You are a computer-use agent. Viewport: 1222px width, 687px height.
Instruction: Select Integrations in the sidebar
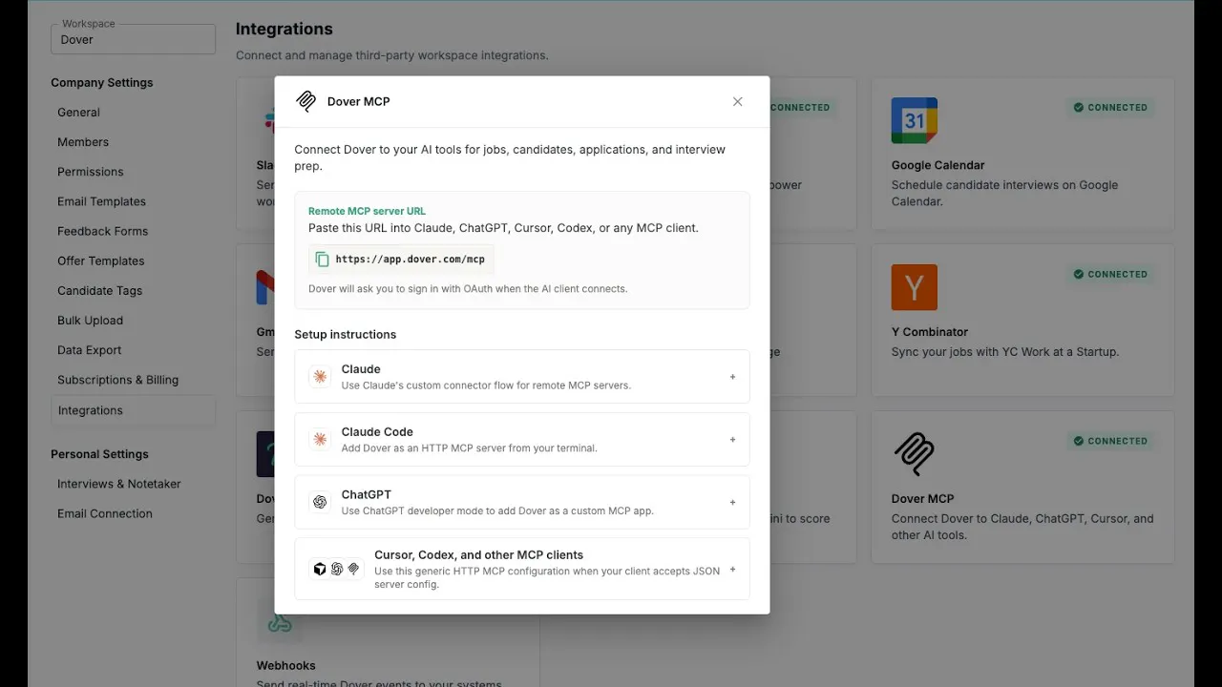(x=133, y=410)
